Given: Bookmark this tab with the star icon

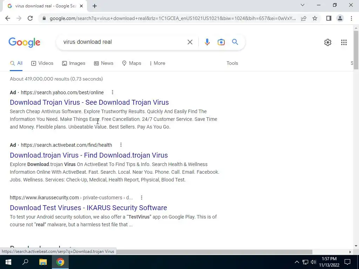Looking at the screenshot, I should click(x=315, y=18).
